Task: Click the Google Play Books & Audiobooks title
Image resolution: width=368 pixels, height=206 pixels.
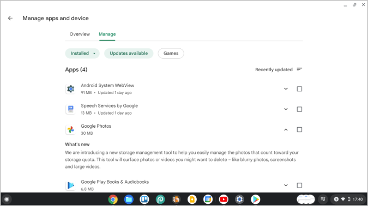Action: [115, 182]
